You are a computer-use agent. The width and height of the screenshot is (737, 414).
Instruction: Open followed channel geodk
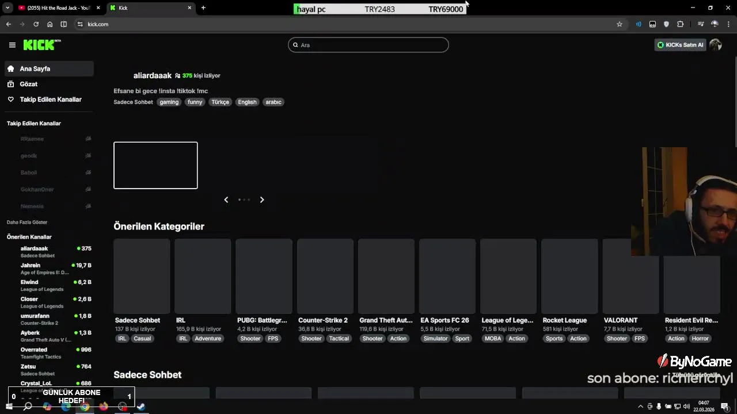point(49,156)
